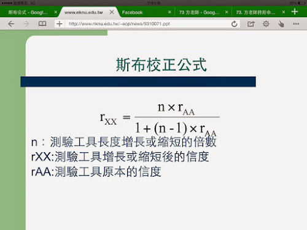Go forward with the forward arrow

pos(26,24)
